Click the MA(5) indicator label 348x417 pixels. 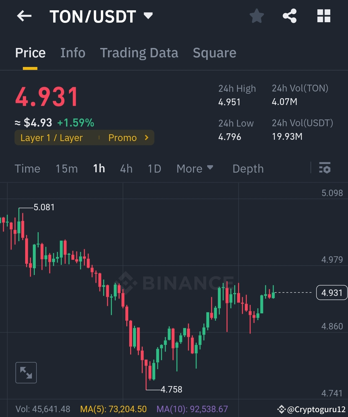pyautogui.click(x=113, y=409)
